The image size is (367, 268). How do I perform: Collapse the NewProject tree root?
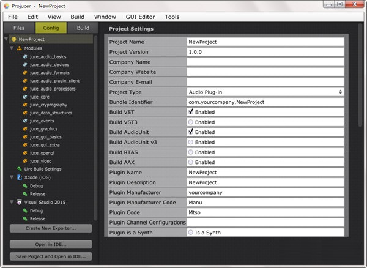6,39
